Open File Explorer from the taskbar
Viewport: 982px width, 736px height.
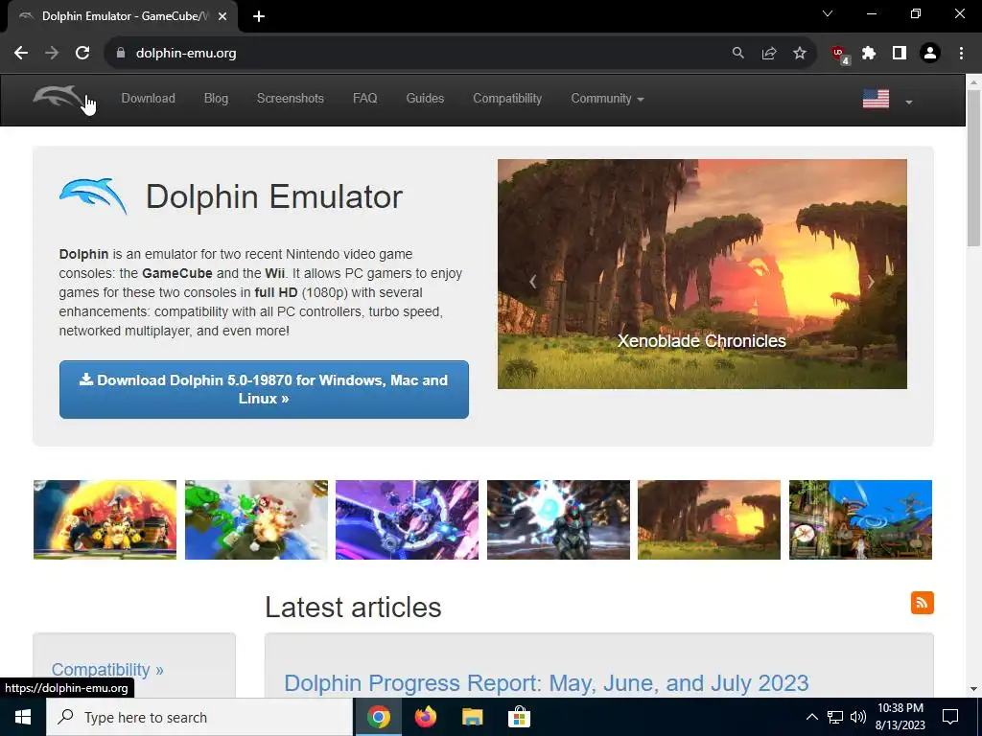472,717
